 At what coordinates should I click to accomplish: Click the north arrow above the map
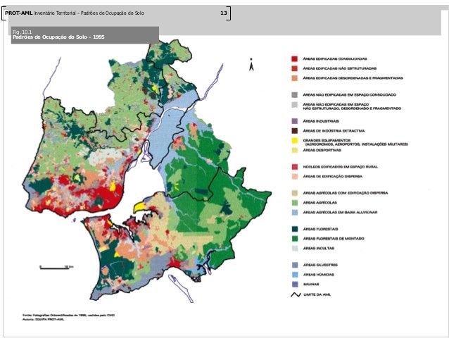click(251, 65)
